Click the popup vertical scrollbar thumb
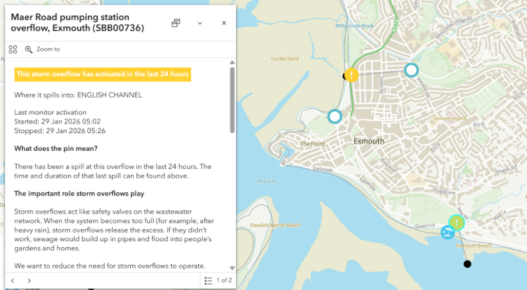Viewport: 527px width, 290px height. point(232,100)
